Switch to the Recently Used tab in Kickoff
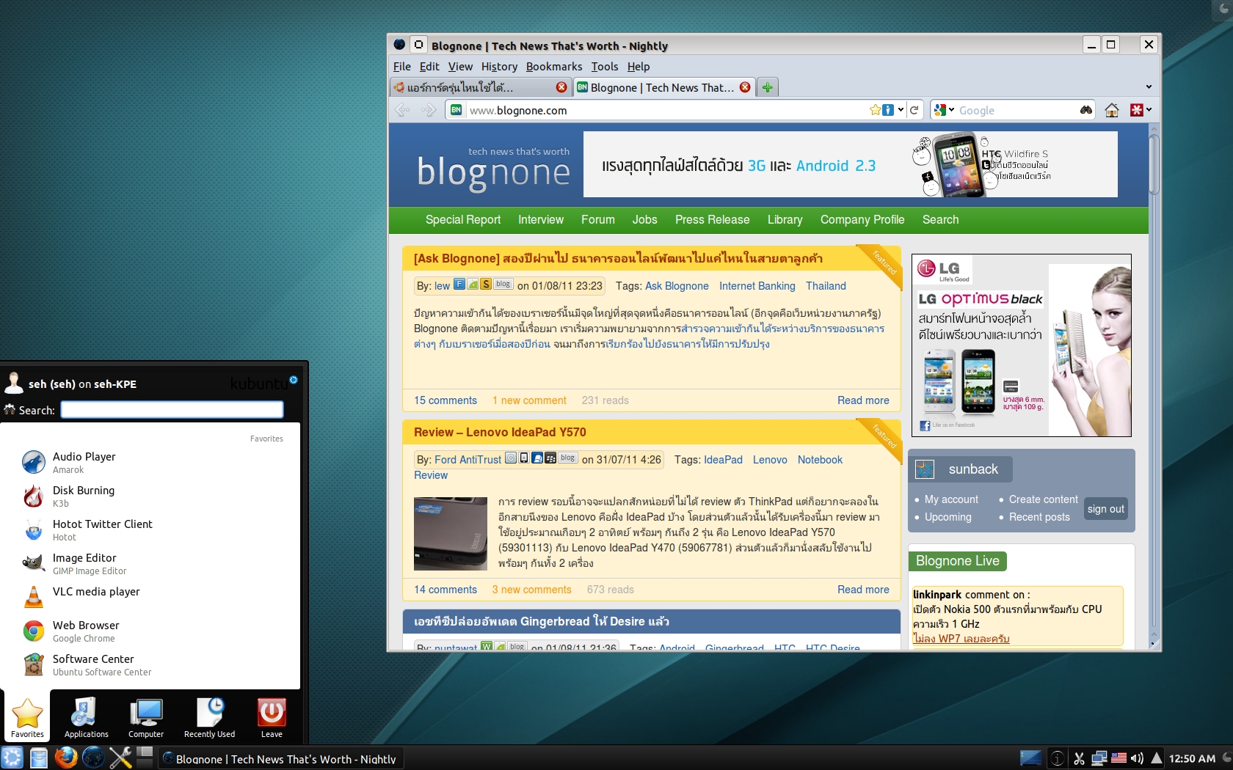 (x=210, y=717)
